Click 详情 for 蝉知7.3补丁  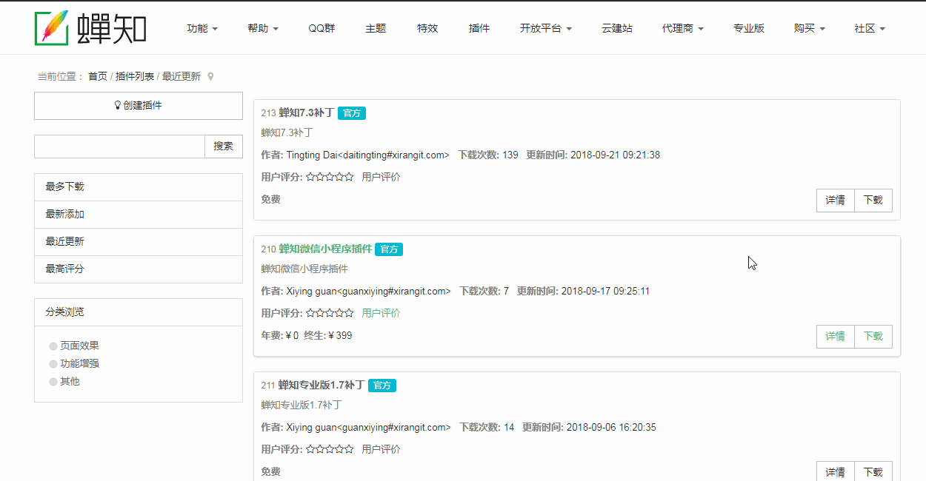pos(836,201)
